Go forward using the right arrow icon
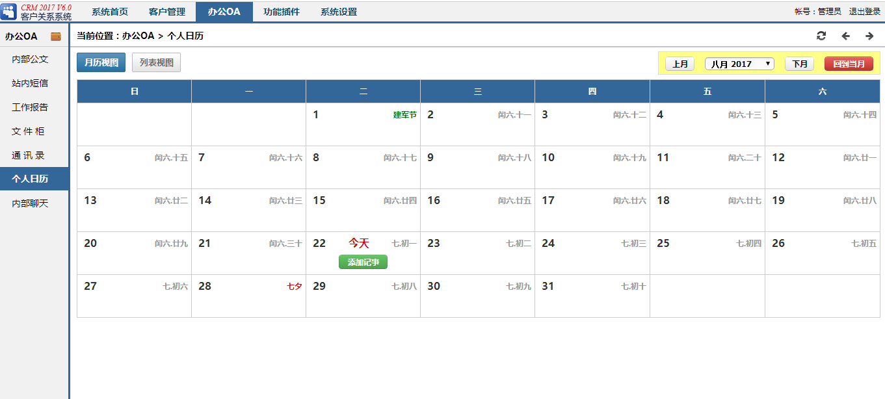885x399 pixels. coord(869,36)
